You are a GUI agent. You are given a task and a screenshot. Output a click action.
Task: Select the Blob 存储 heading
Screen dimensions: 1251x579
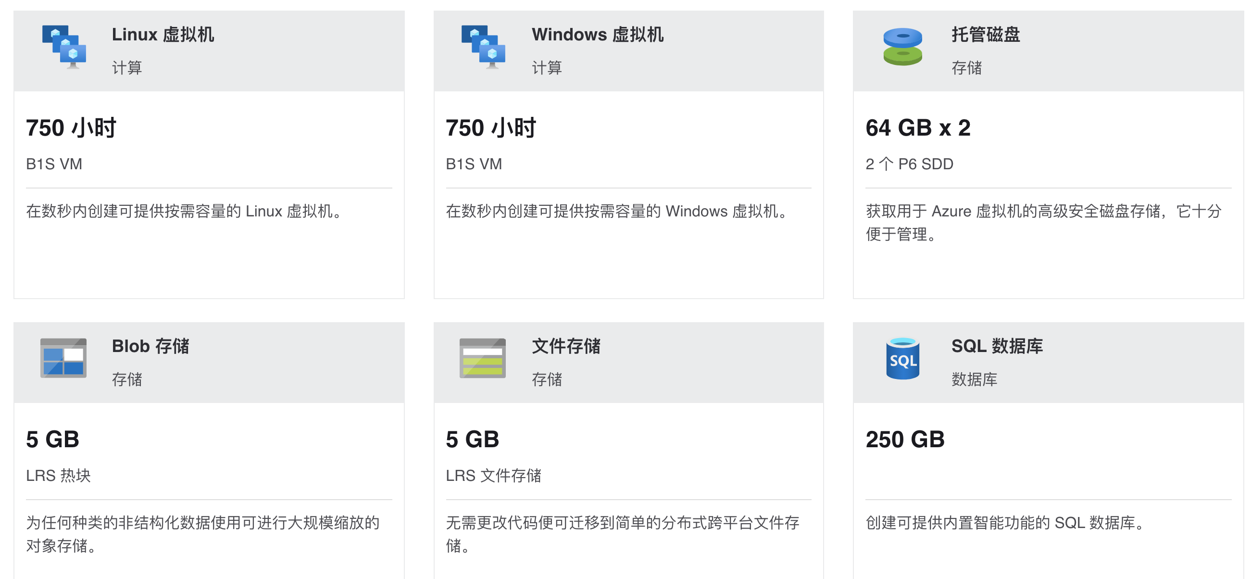(x=150, y=346)
